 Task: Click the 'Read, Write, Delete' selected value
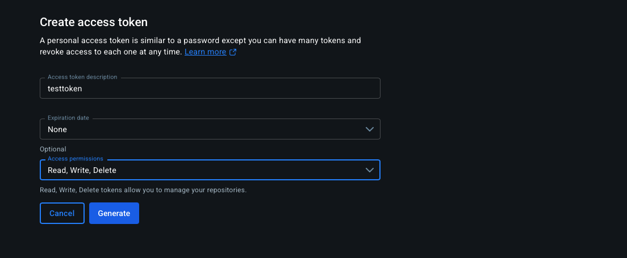pos(82,170)
